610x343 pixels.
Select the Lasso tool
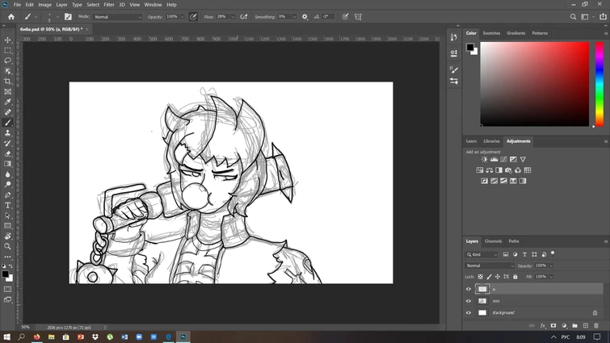coord(8,61)
